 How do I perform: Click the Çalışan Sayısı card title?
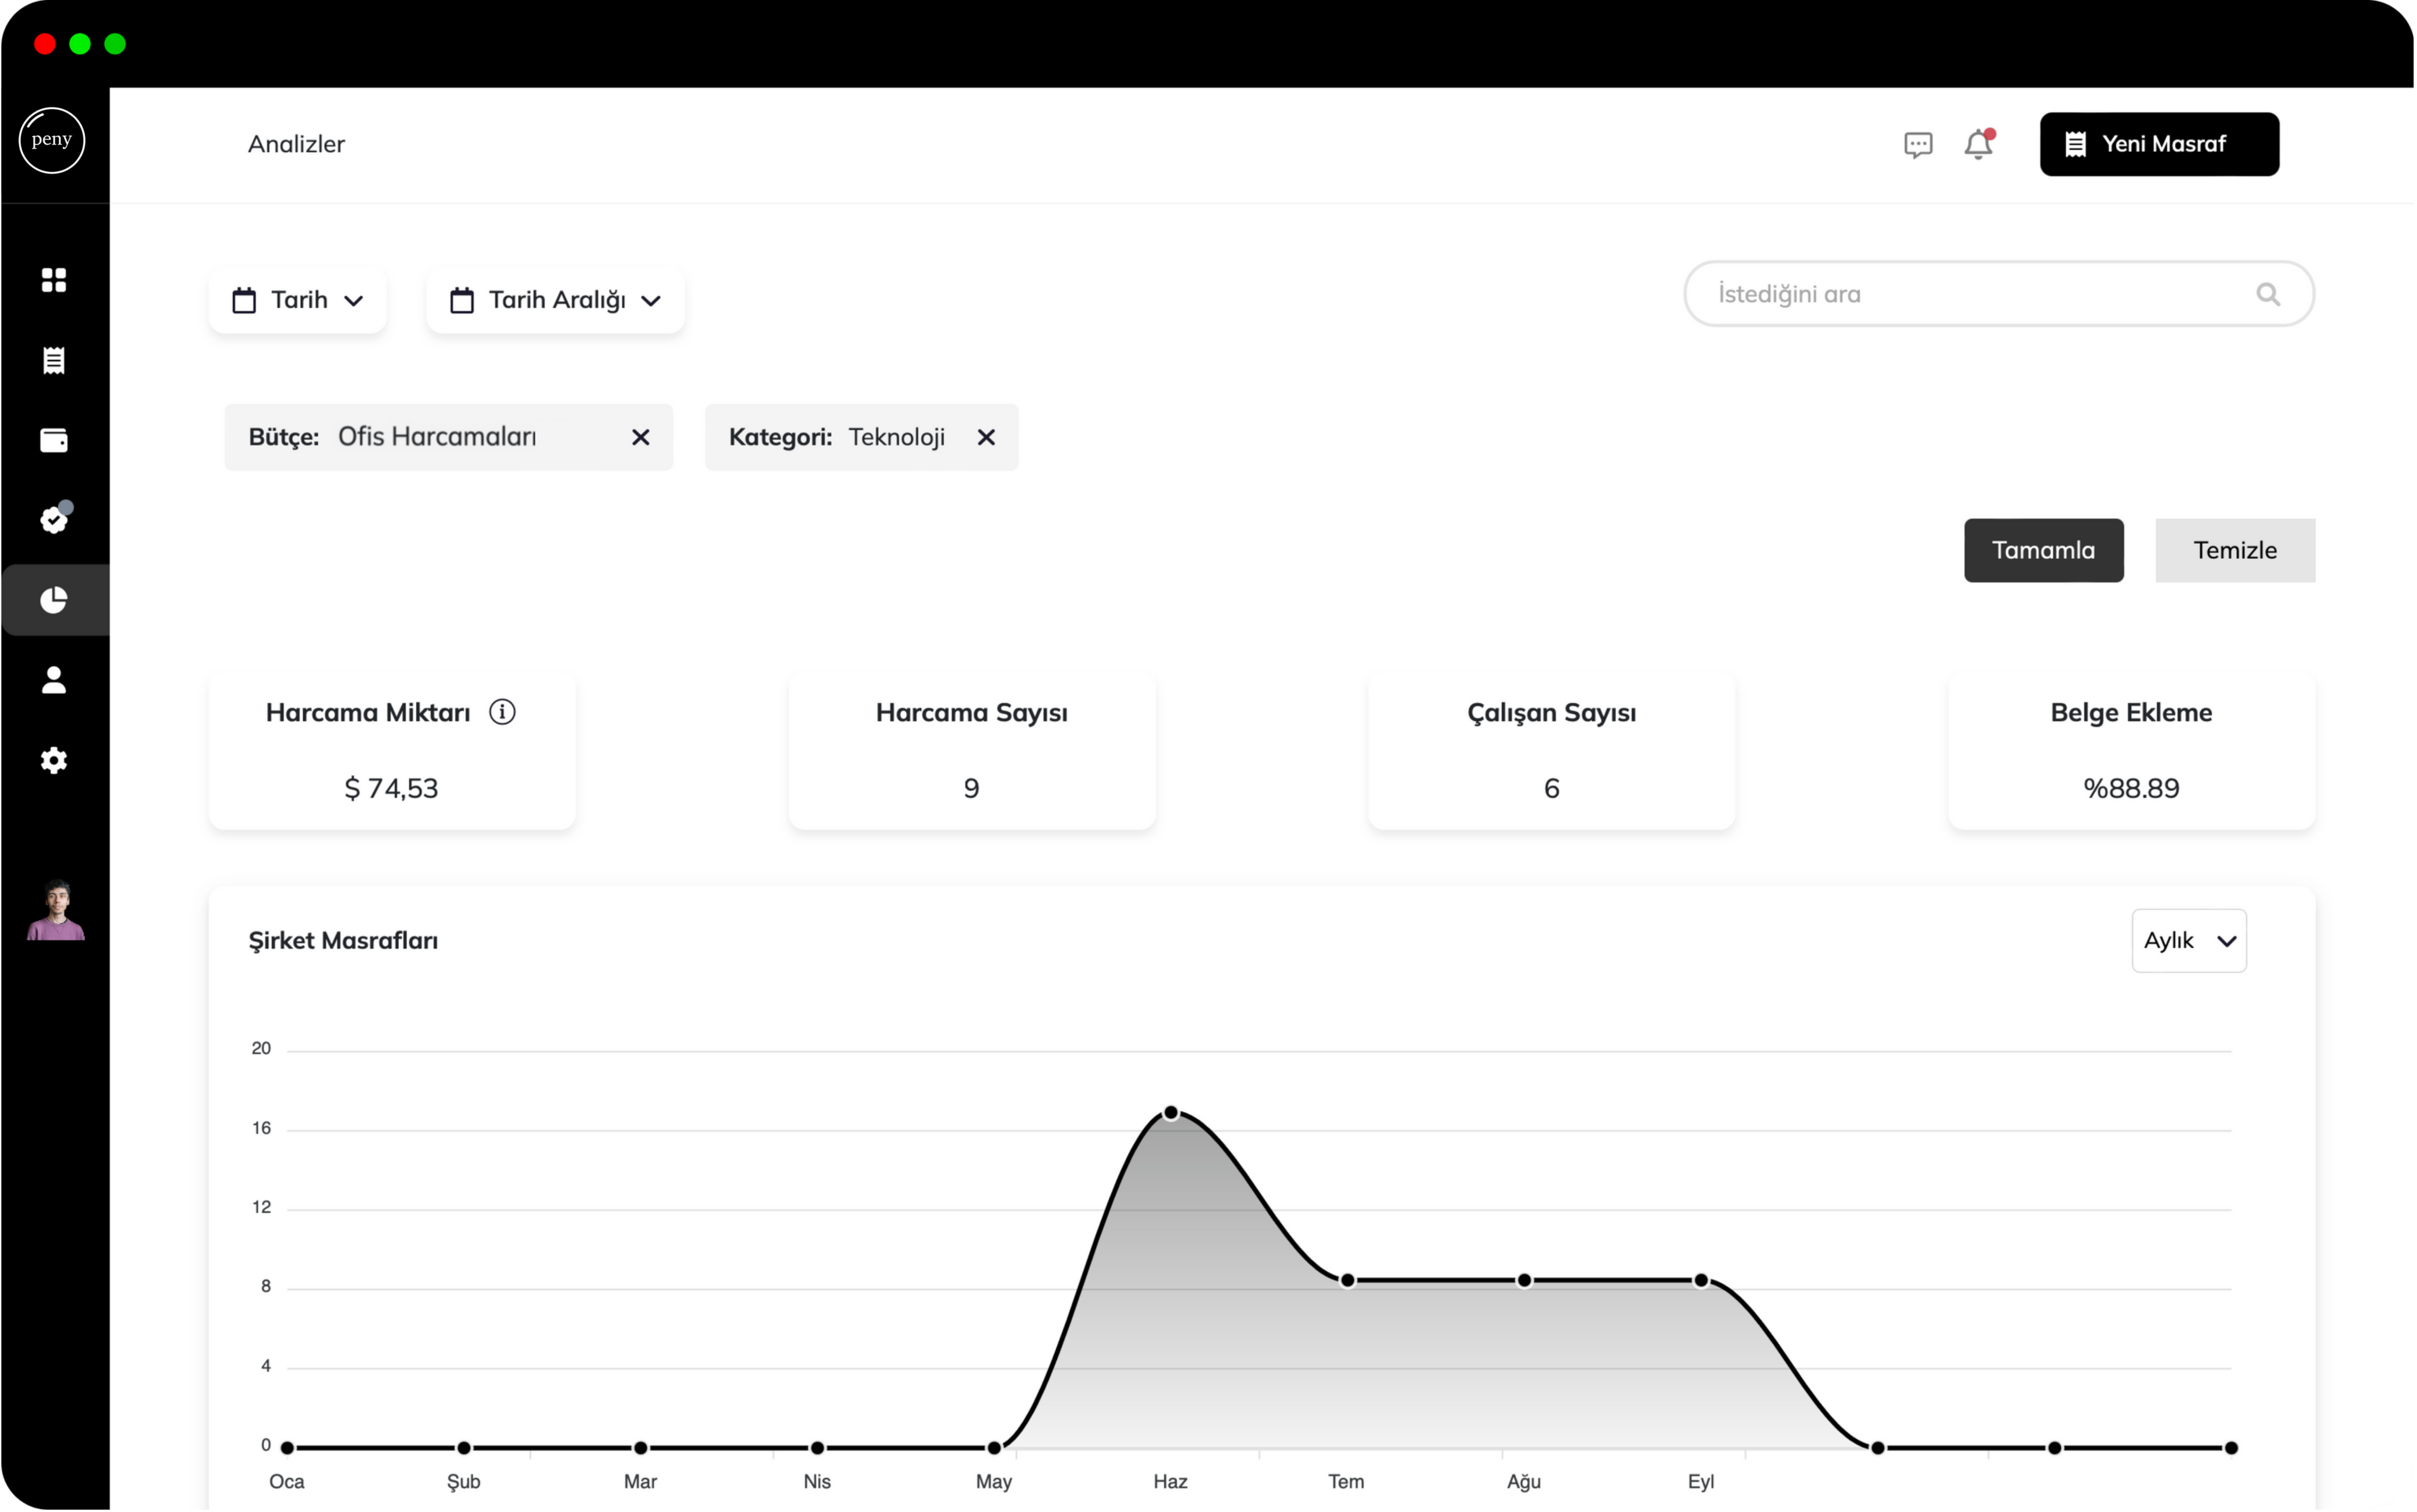(1552, 713)
